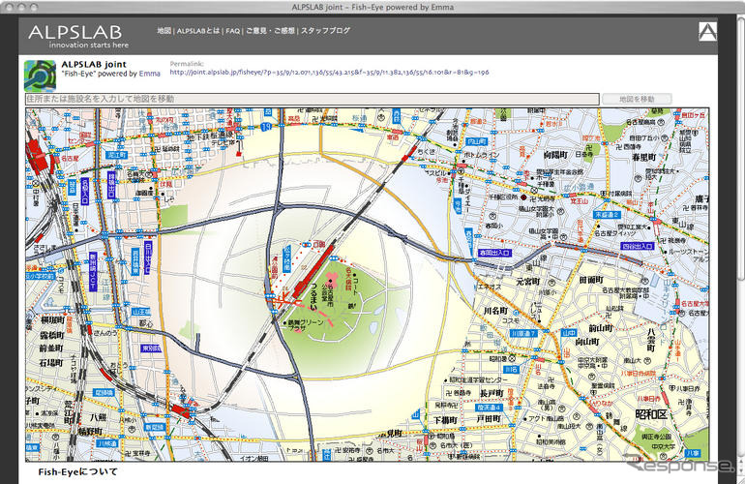
Task: Click the 泥江町 intersection label
Action: pos(116,155)
